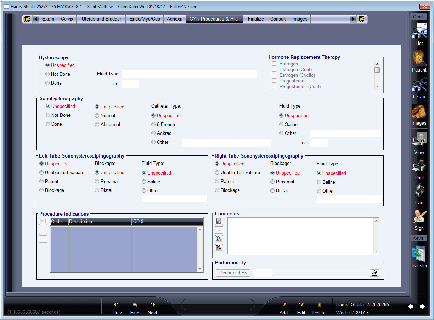Switch to the Adnexa tab
434x320 pixels.
[174, 19]
